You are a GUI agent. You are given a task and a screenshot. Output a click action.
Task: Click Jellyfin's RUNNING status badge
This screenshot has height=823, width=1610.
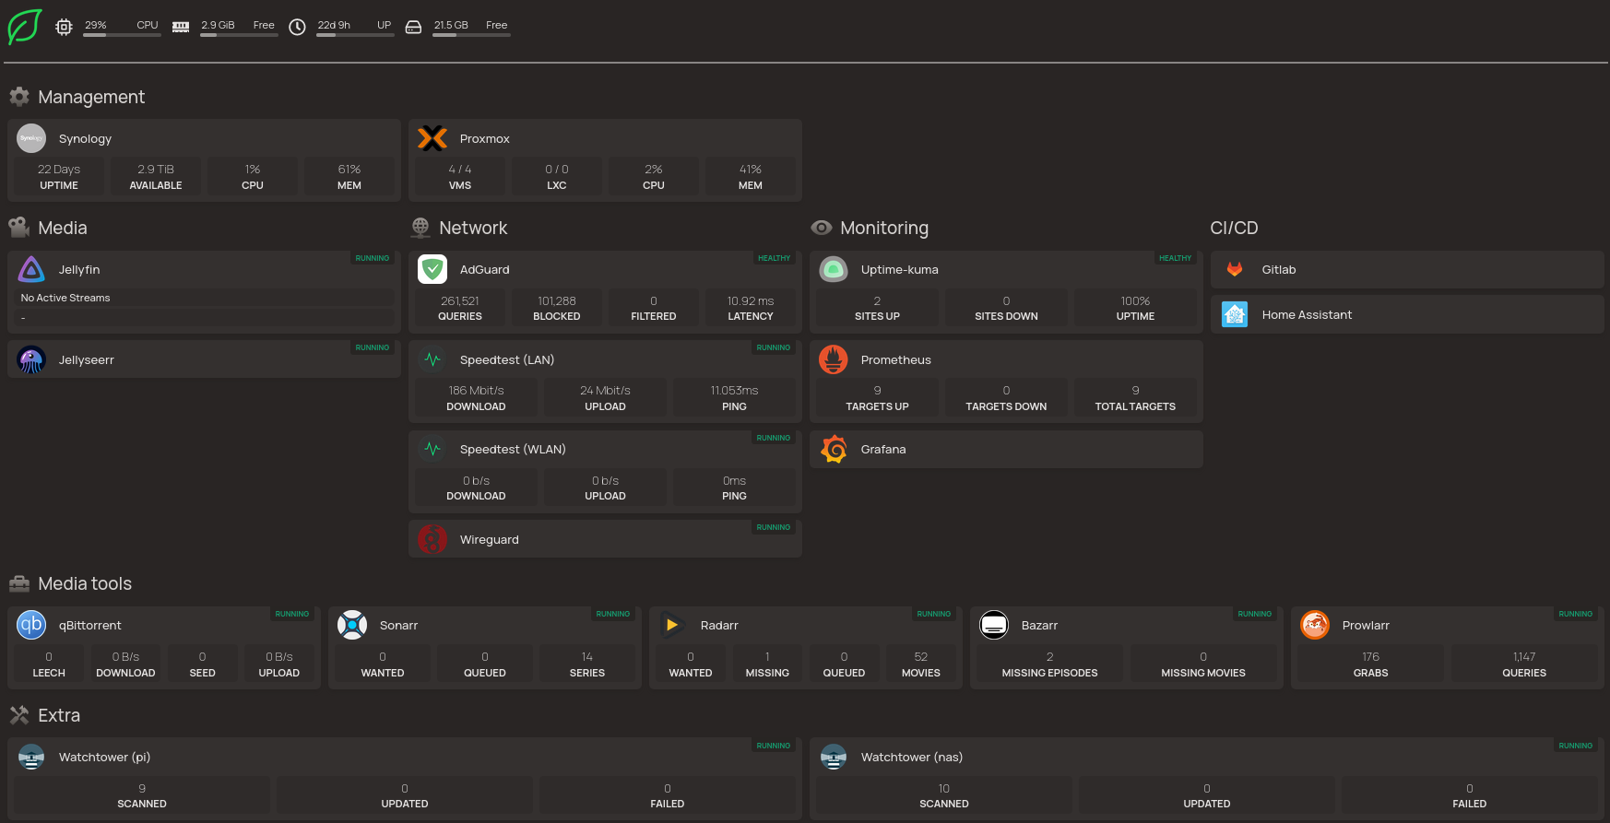pyautogui.click(x=373, y=258)
